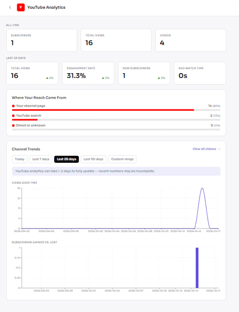Select the Last 28 days tab
Screen dimensions: 239x312
[66, 159]
